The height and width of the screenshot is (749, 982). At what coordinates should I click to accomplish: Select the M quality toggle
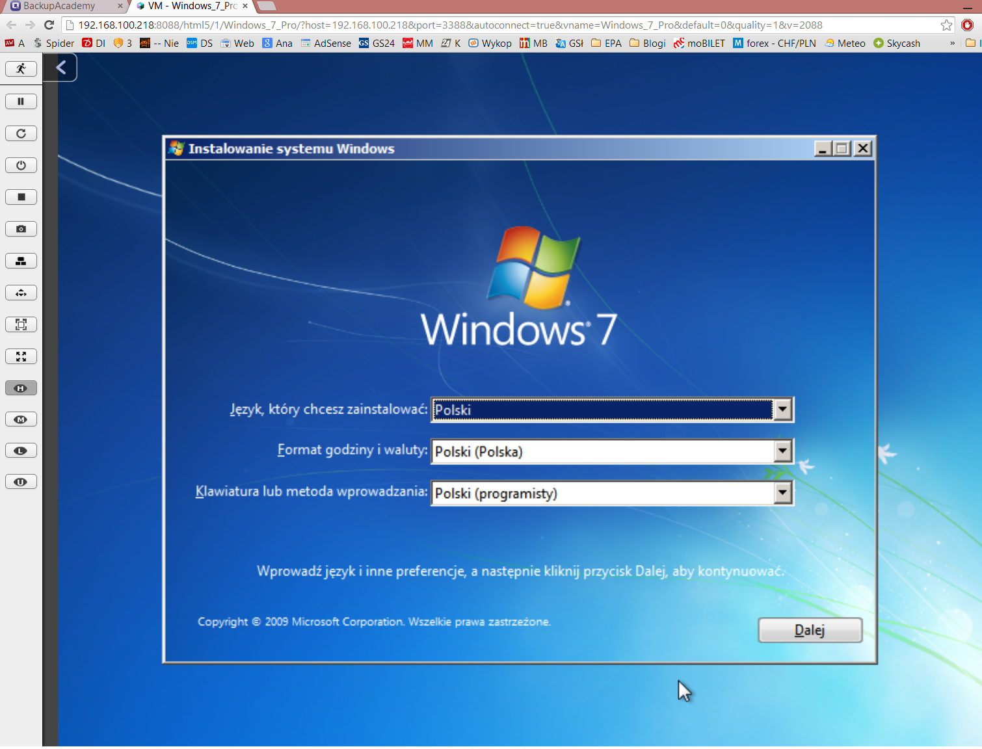tap(21, 419)
